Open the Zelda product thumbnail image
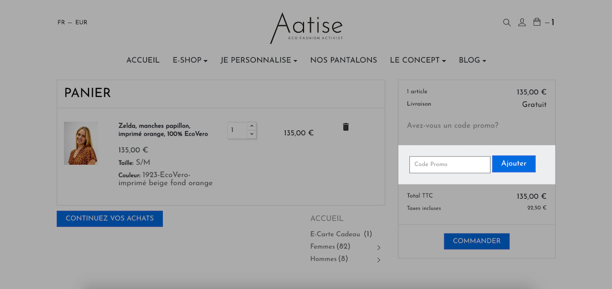 tap(81, 143)
